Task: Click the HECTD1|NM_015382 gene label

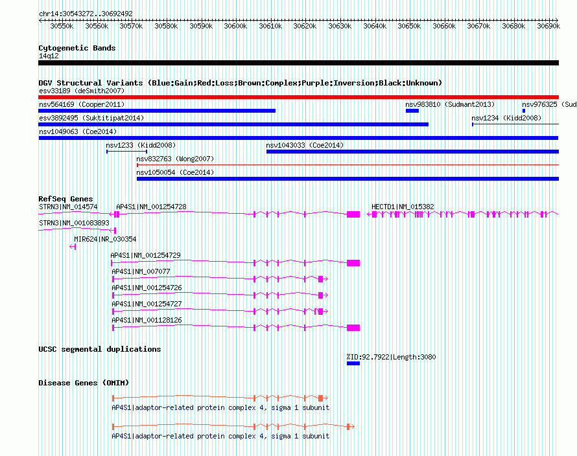Action: click(x=403, y=207)
